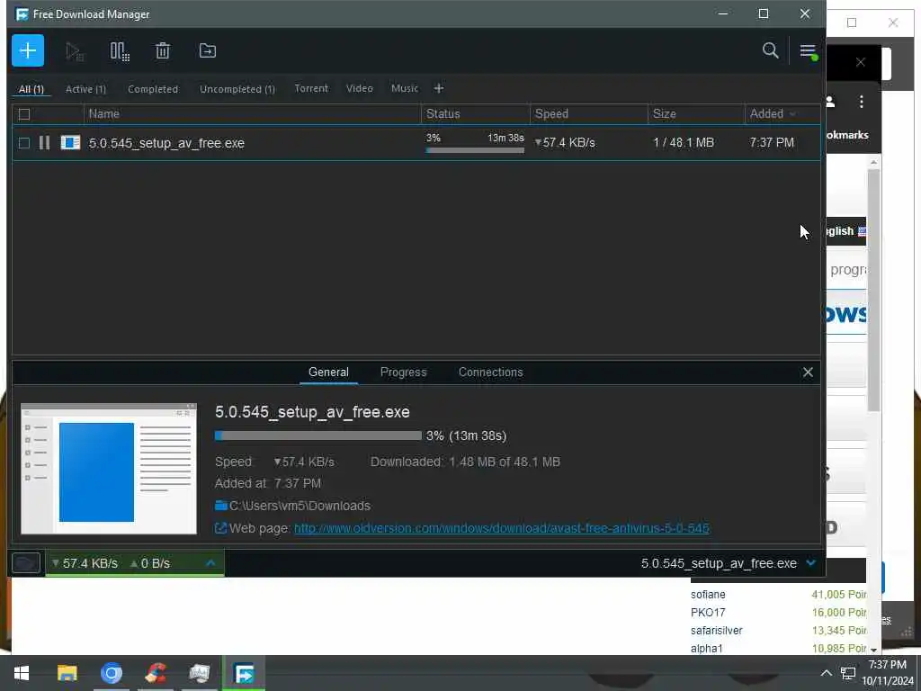
Task: Open the Connections details tab
Action: pyautogui.click(x=490, y=372)
